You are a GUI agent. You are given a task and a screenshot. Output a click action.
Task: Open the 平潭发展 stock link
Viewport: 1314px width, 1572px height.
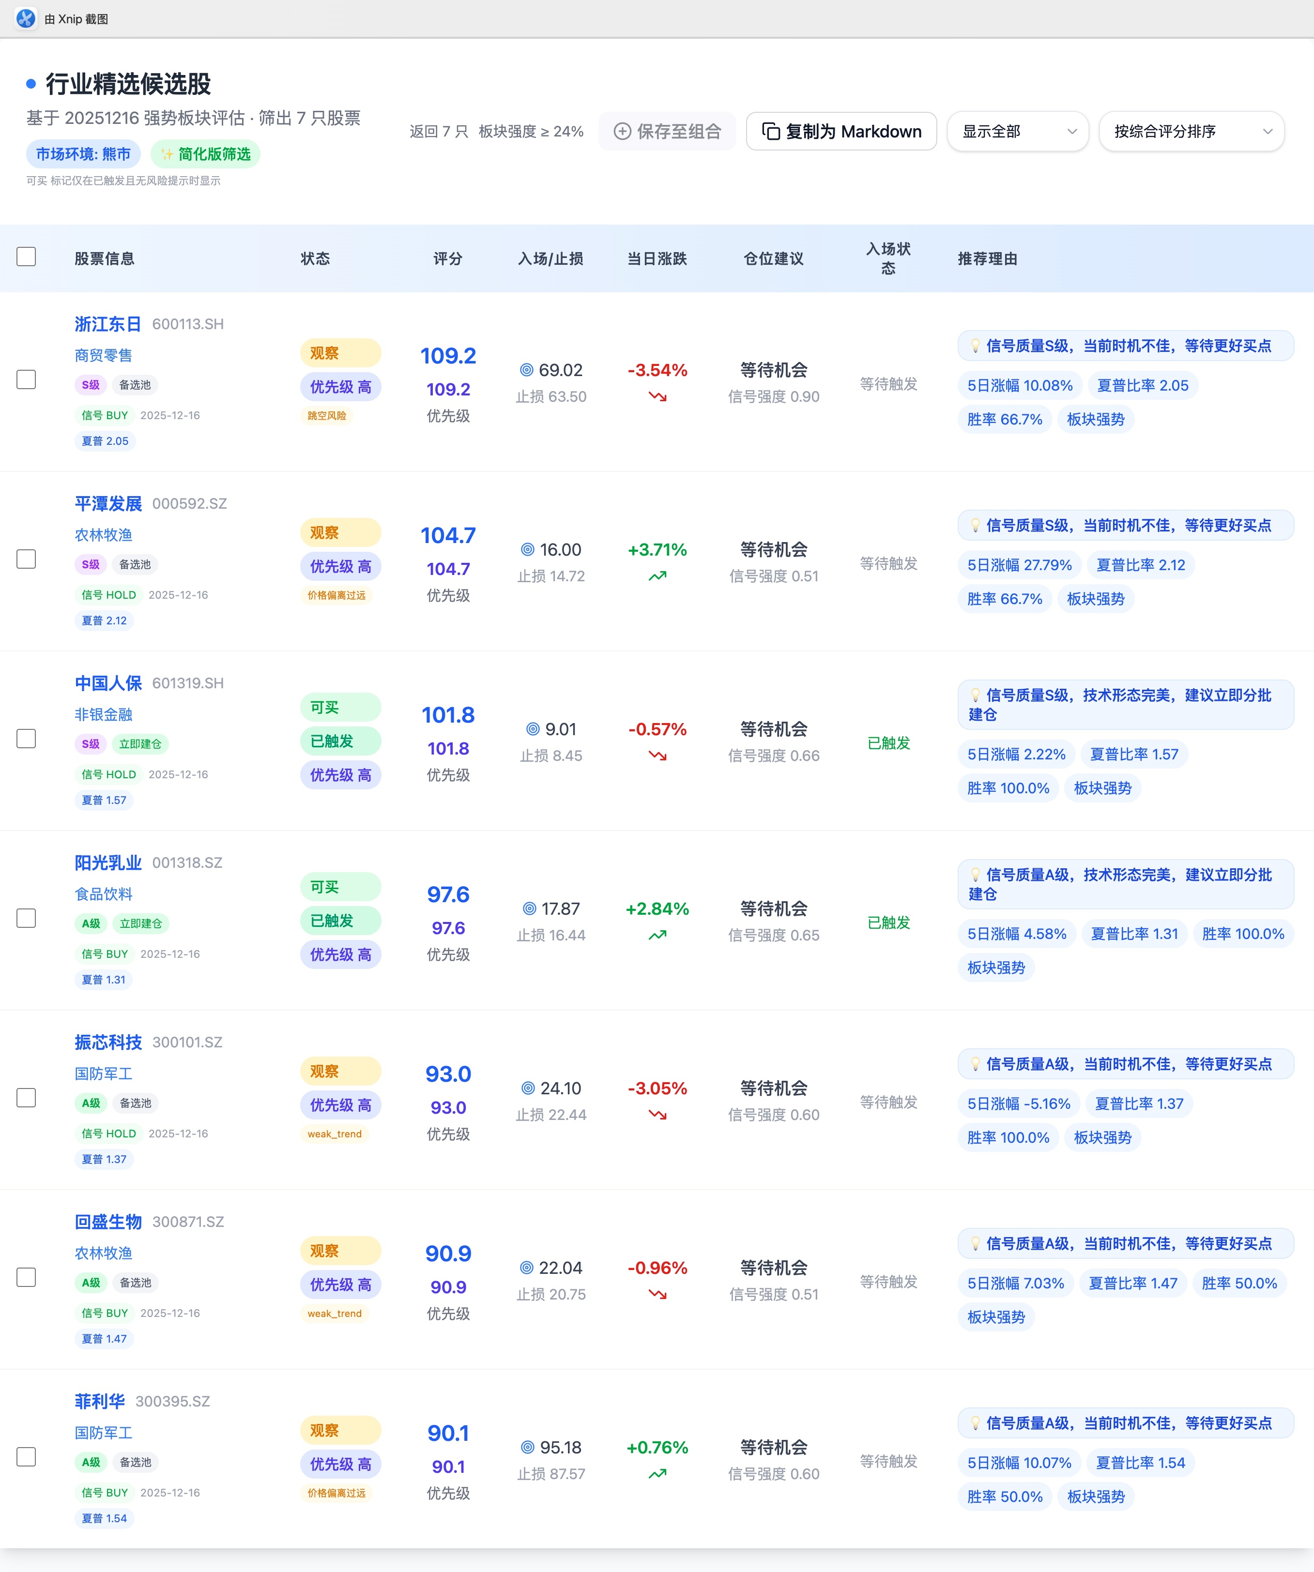click(x=108, y=504)
